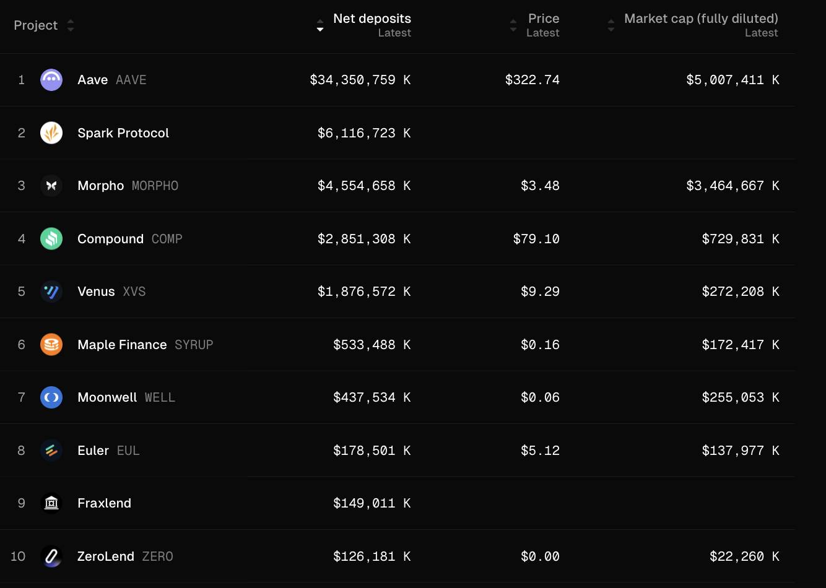Click the $322.74 price cell

[533, 80]
